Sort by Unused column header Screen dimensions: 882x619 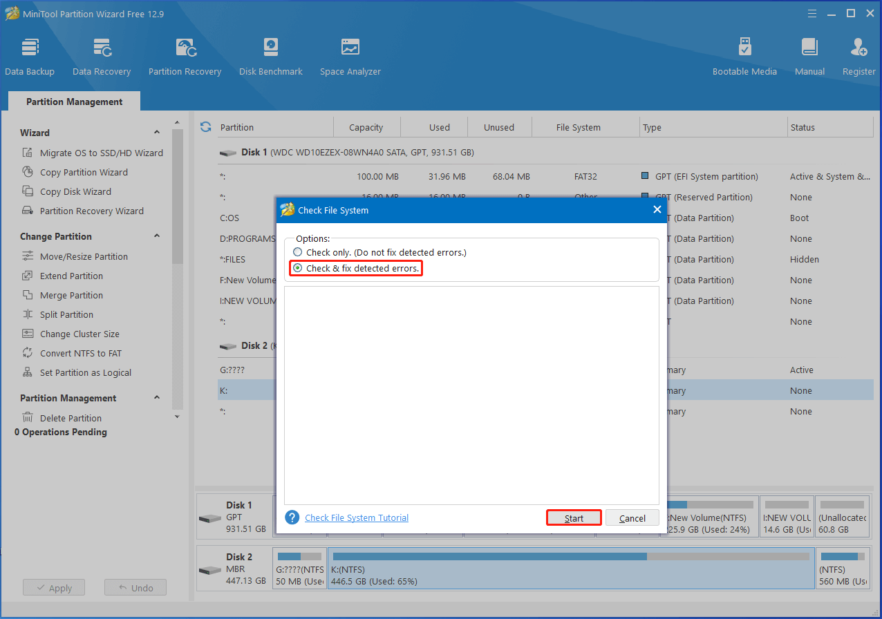pyautogui.click(x=499, y=127)
